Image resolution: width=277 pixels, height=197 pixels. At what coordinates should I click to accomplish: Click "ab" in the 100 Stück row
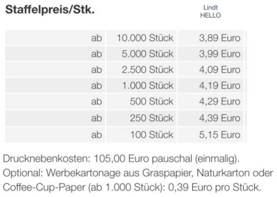tap(96, 134)
